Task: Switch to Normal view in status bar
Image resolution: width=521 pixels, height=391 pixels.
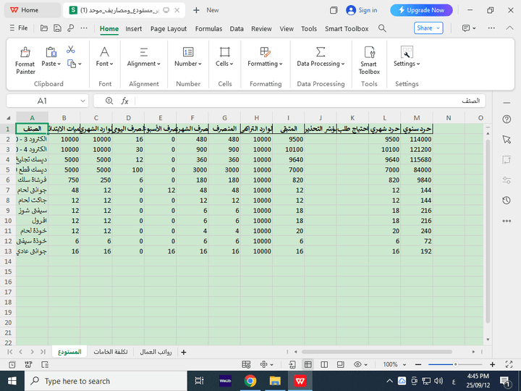Action: tap(308, 364)
